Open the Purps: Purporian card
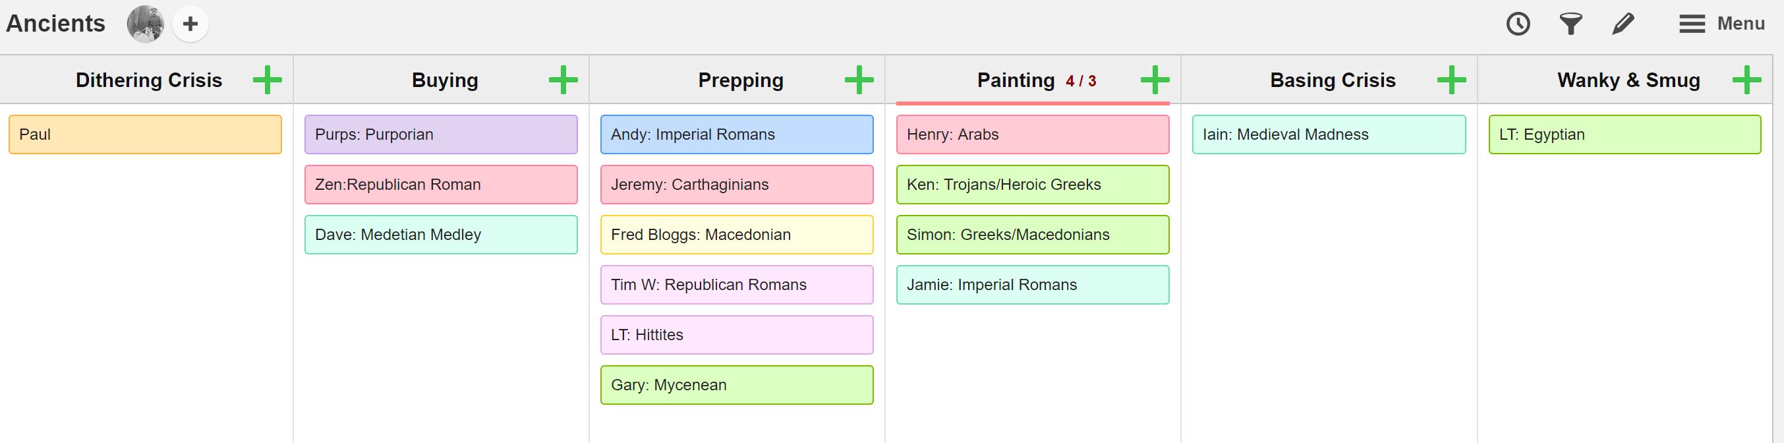The width and height of the screenshot is (1784, 443). pos(441,134)
